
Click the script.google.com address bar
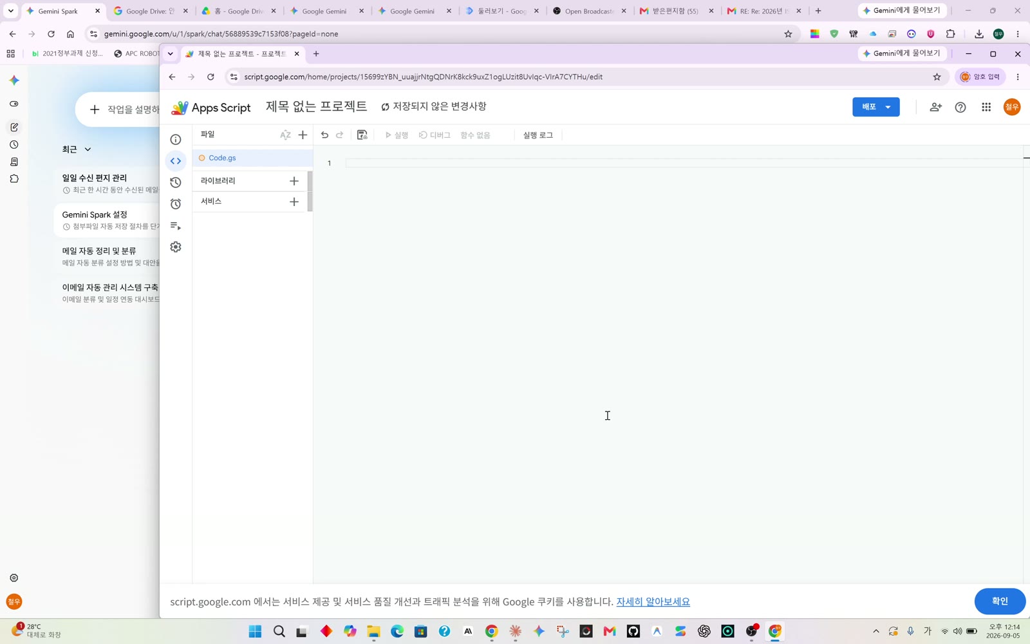pos(579,77)
